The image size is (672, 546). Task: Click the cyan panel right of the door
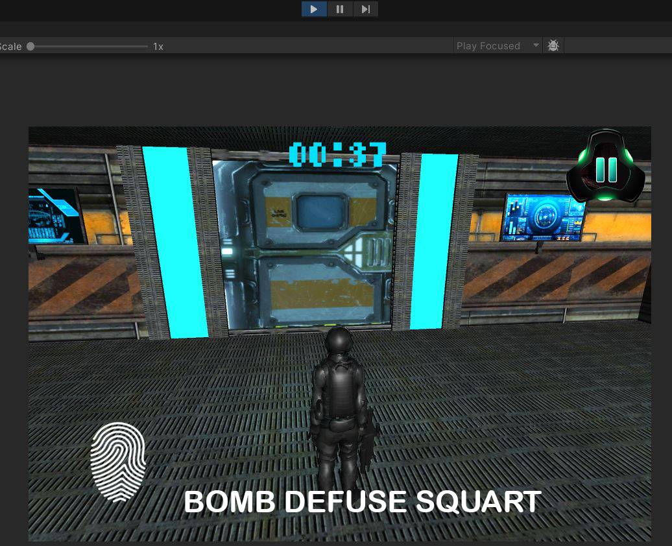click(433, 241)
